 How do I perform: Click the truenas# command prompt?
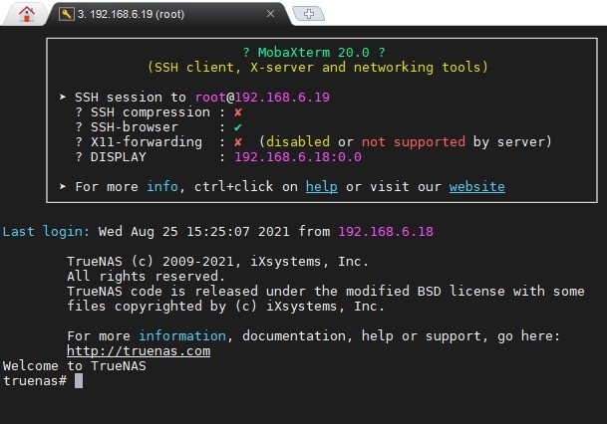35,381
